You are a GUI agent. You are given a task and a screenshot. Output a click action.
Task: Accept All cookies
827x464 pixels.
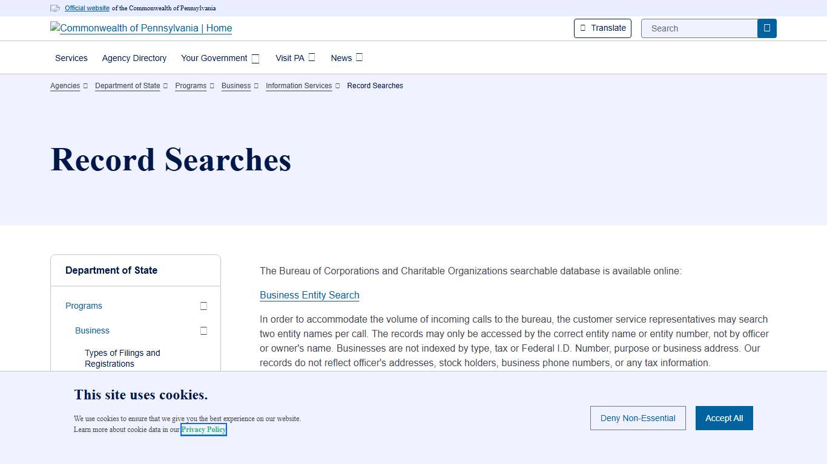pos(724,417)
